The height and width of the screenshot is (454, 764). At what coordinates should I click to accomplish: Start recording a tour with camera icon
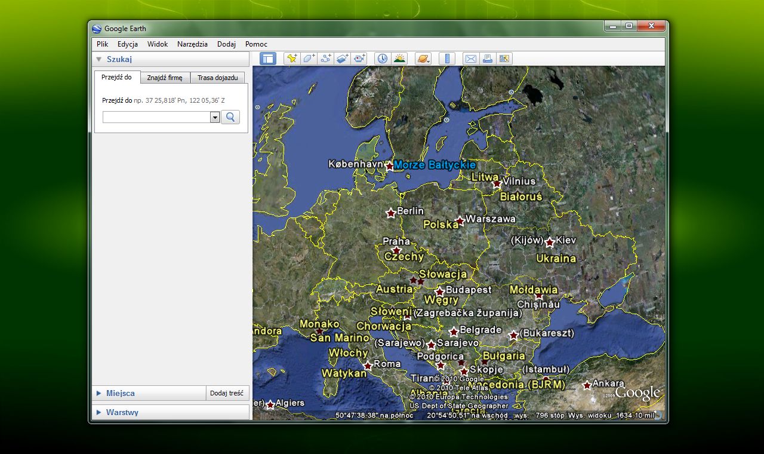pos(359,59)
